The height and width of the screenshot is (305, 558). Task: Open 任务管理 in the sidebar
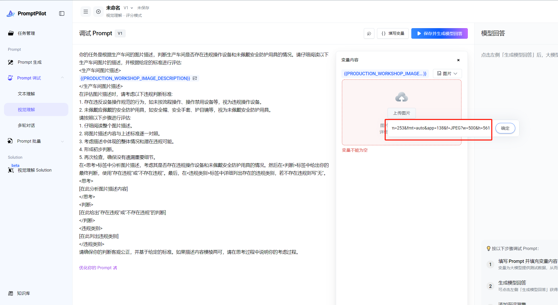point(26,33)
